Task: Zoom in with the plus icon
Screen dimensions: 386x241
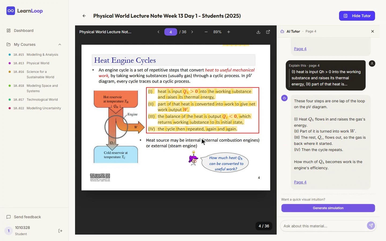Action: 229,32
